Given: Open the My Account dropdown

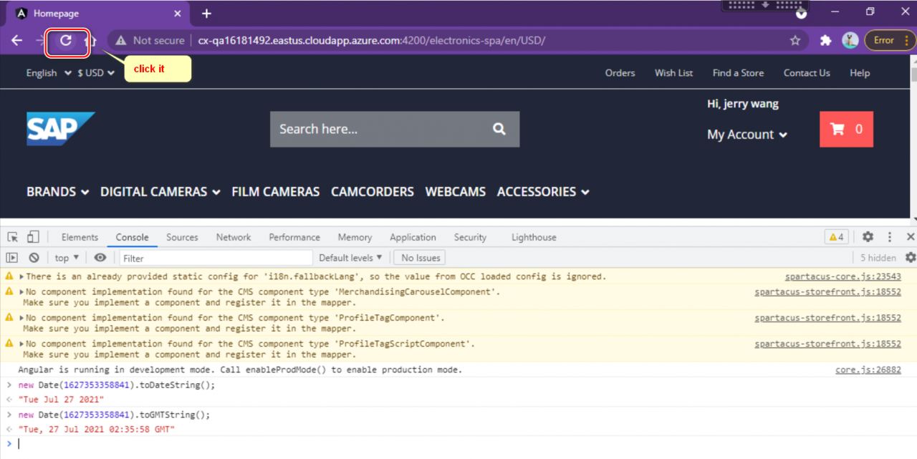Looking at the screenshot, I should pos(746,135).
